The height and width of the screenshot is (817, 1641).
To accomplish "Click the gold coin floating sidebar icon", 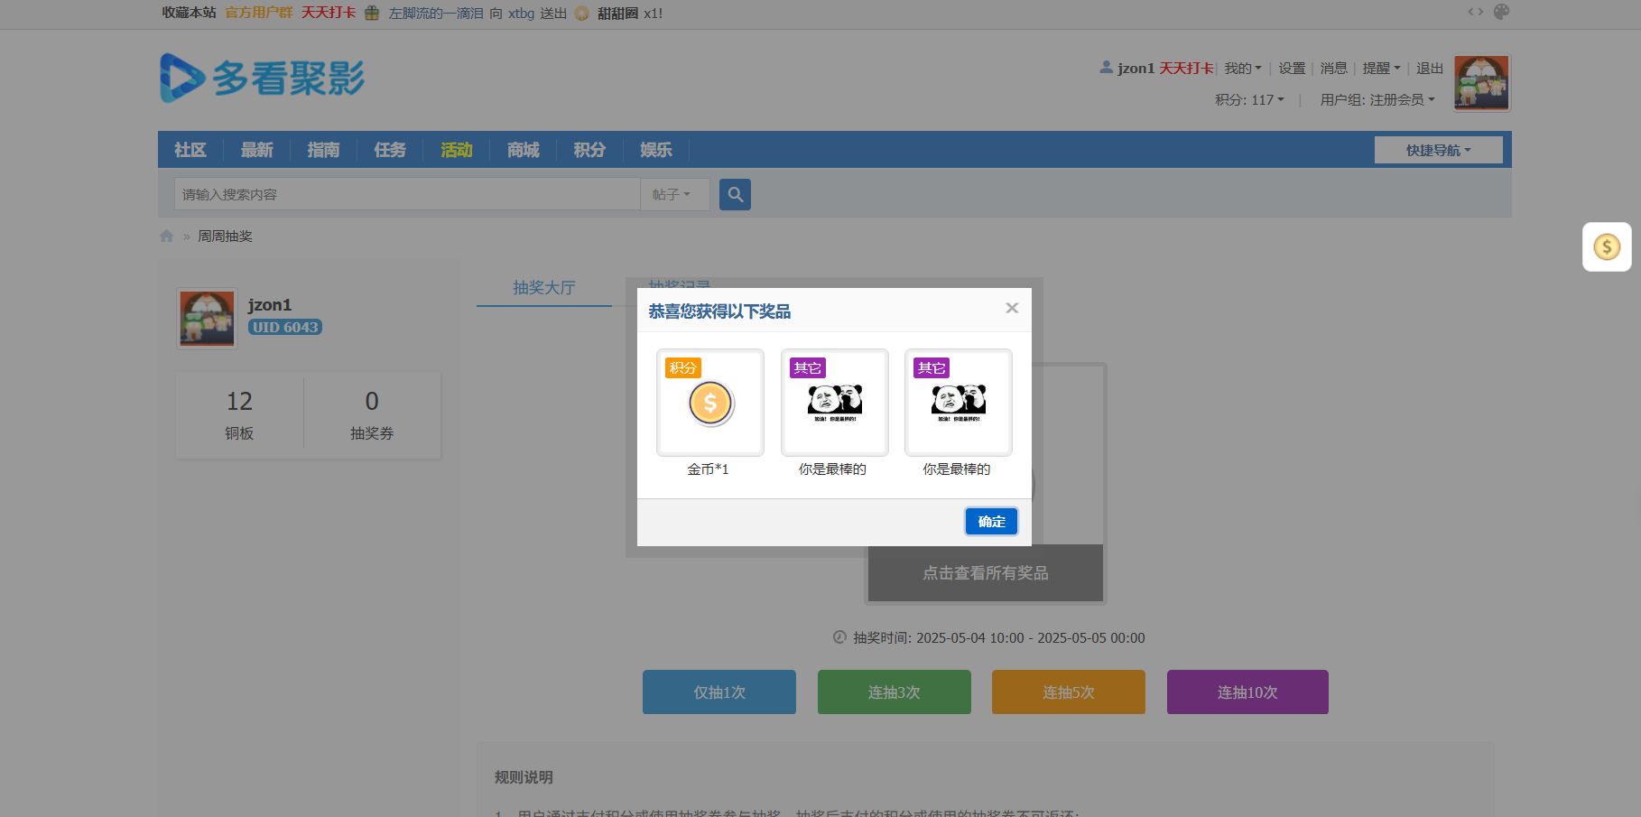I will pyautogui.click(x=1607, y=246).
